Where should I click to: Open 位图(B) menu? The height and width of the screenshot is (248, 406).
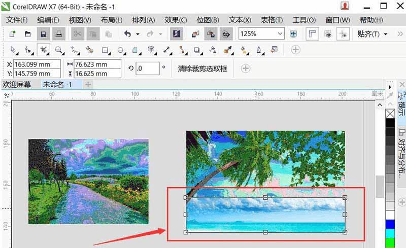click(208, 20)
